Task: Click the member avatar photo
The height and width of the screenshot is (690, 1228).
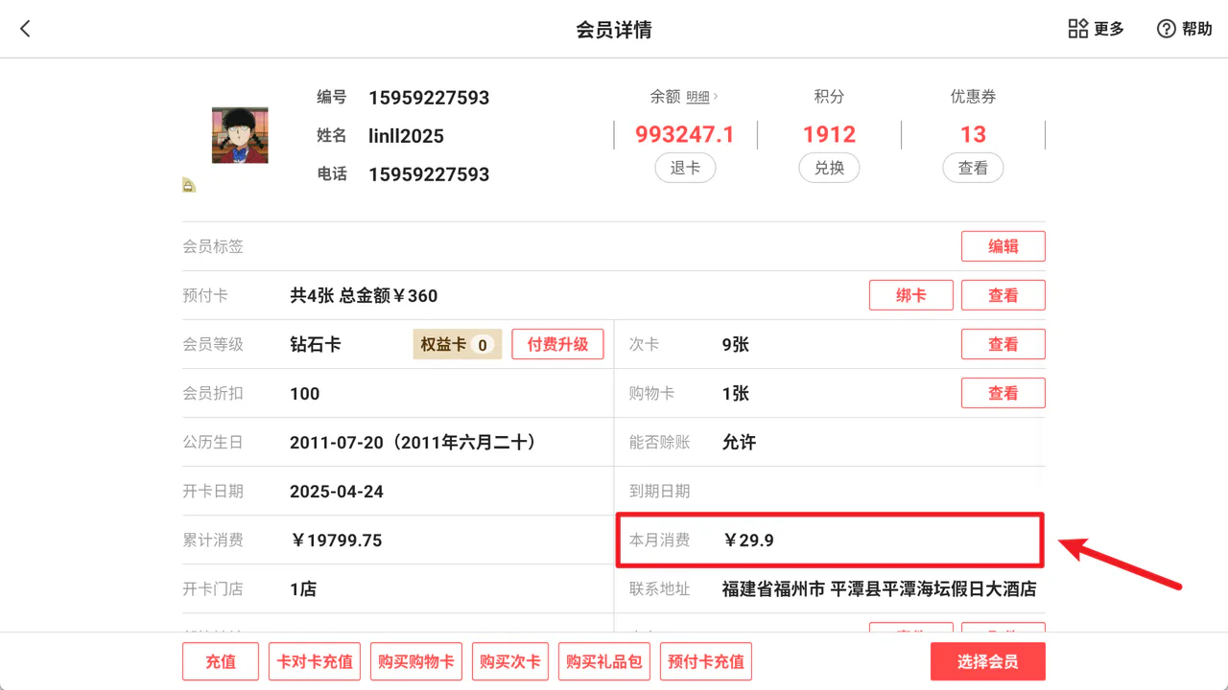Action: [240, 135]
